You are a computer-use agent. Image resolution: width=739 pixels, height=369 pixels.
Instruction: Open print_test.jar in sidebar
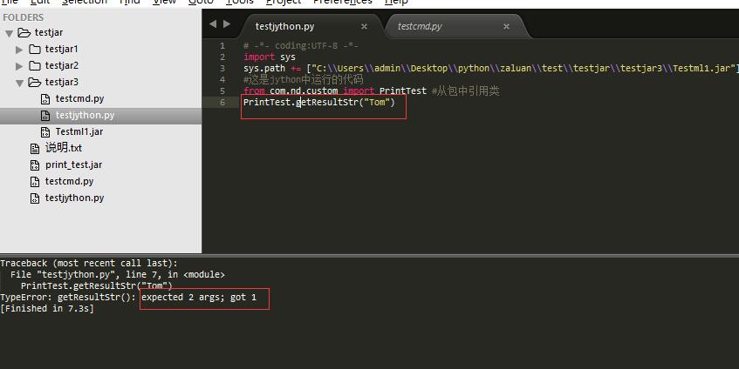(x=73, y=165)
